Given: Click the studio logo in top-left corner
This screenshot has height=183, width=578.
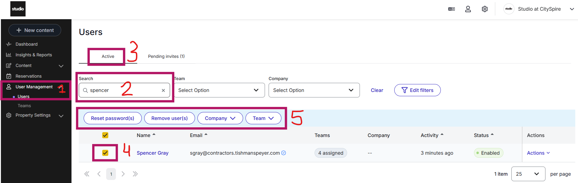Looking at the screenshot, I should (18, 9).
